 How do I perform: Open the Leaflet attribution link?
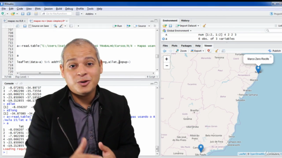242,154
